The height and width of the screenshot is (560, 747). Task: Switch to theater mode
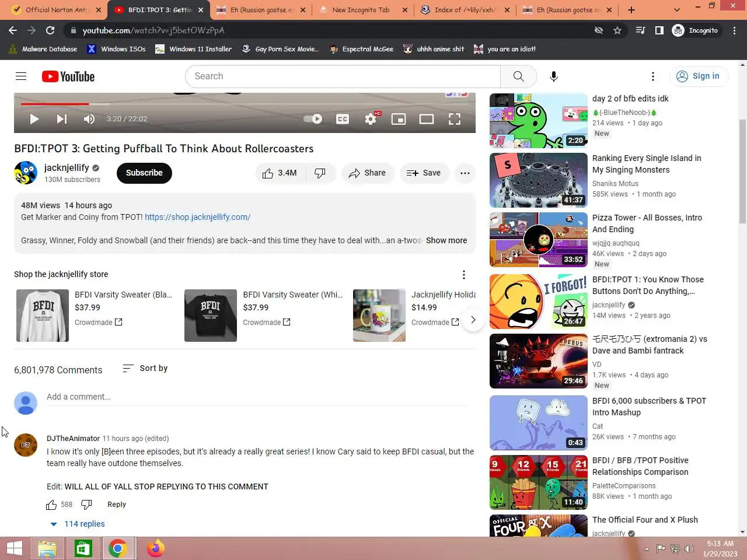[427, 119]
